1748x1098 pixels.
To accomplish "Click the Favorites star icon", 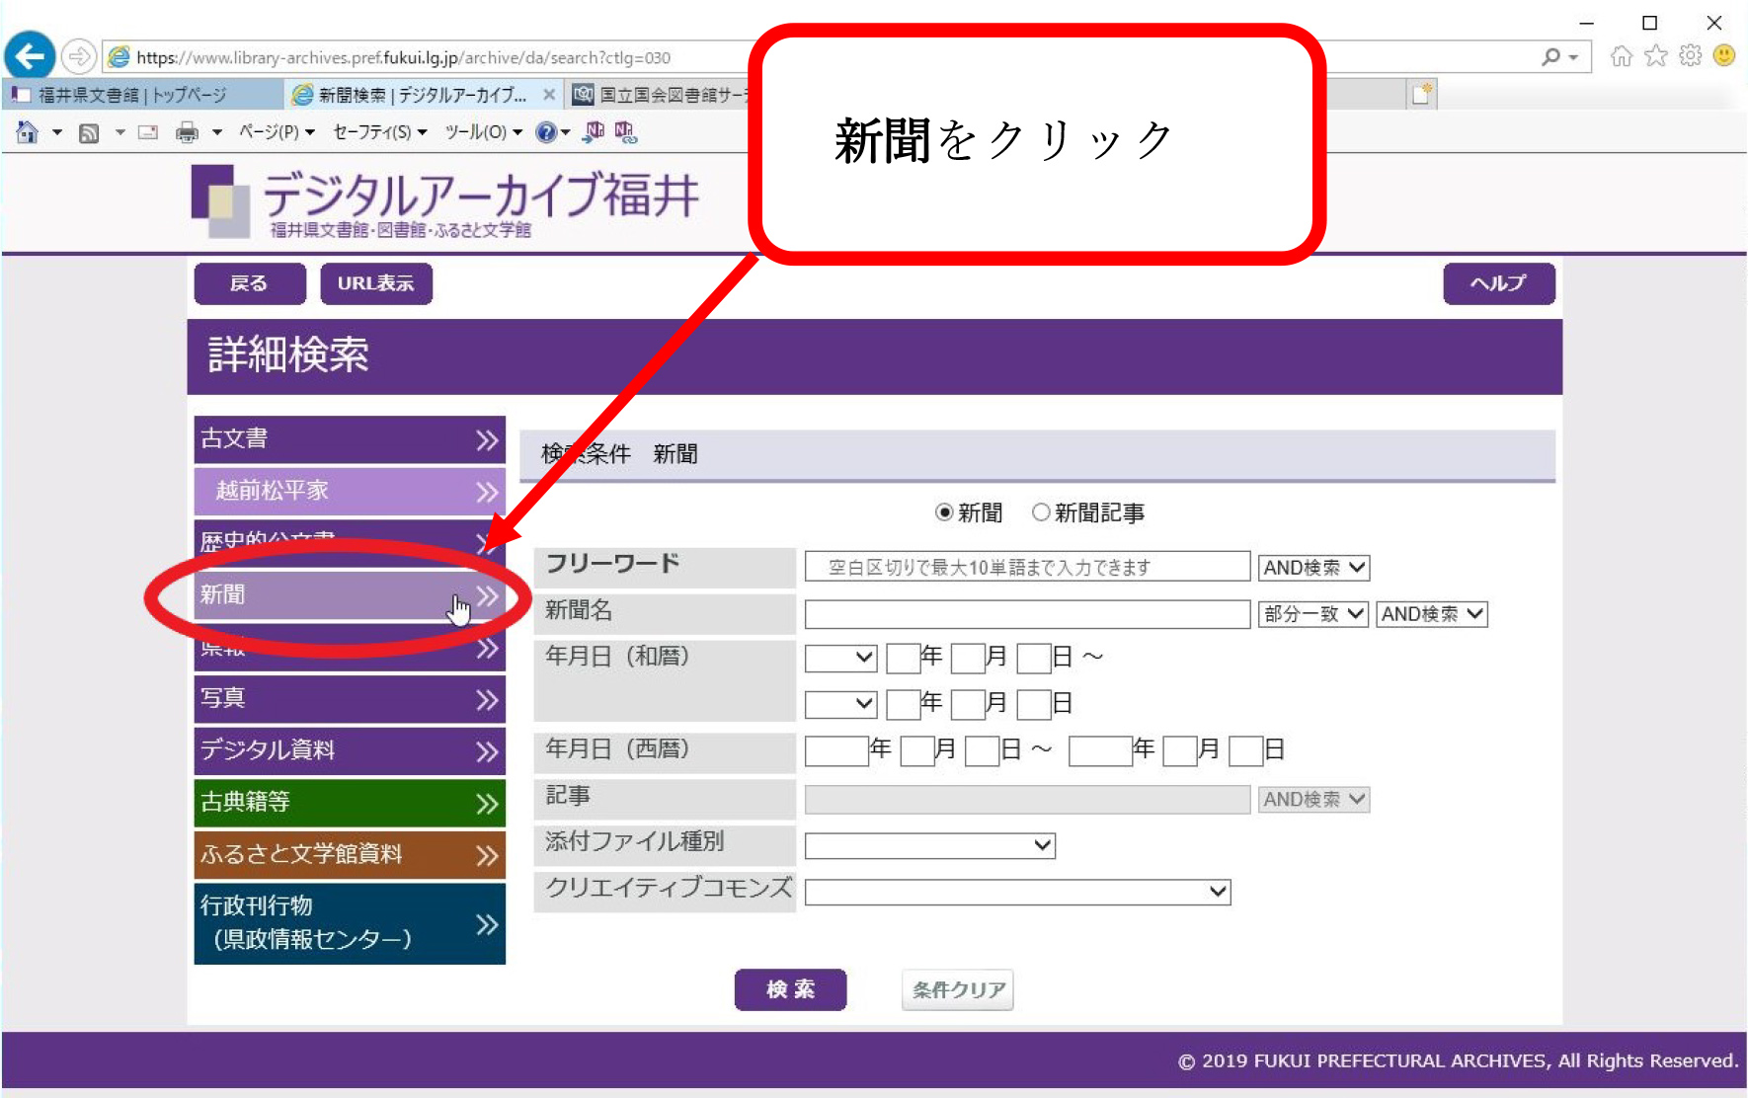I will pyautogui.click(x=1656, y=55).
